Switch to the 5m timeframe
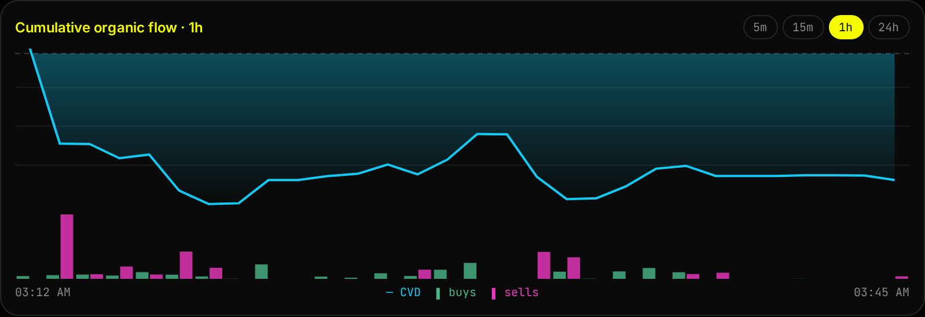 click(760, 27)
